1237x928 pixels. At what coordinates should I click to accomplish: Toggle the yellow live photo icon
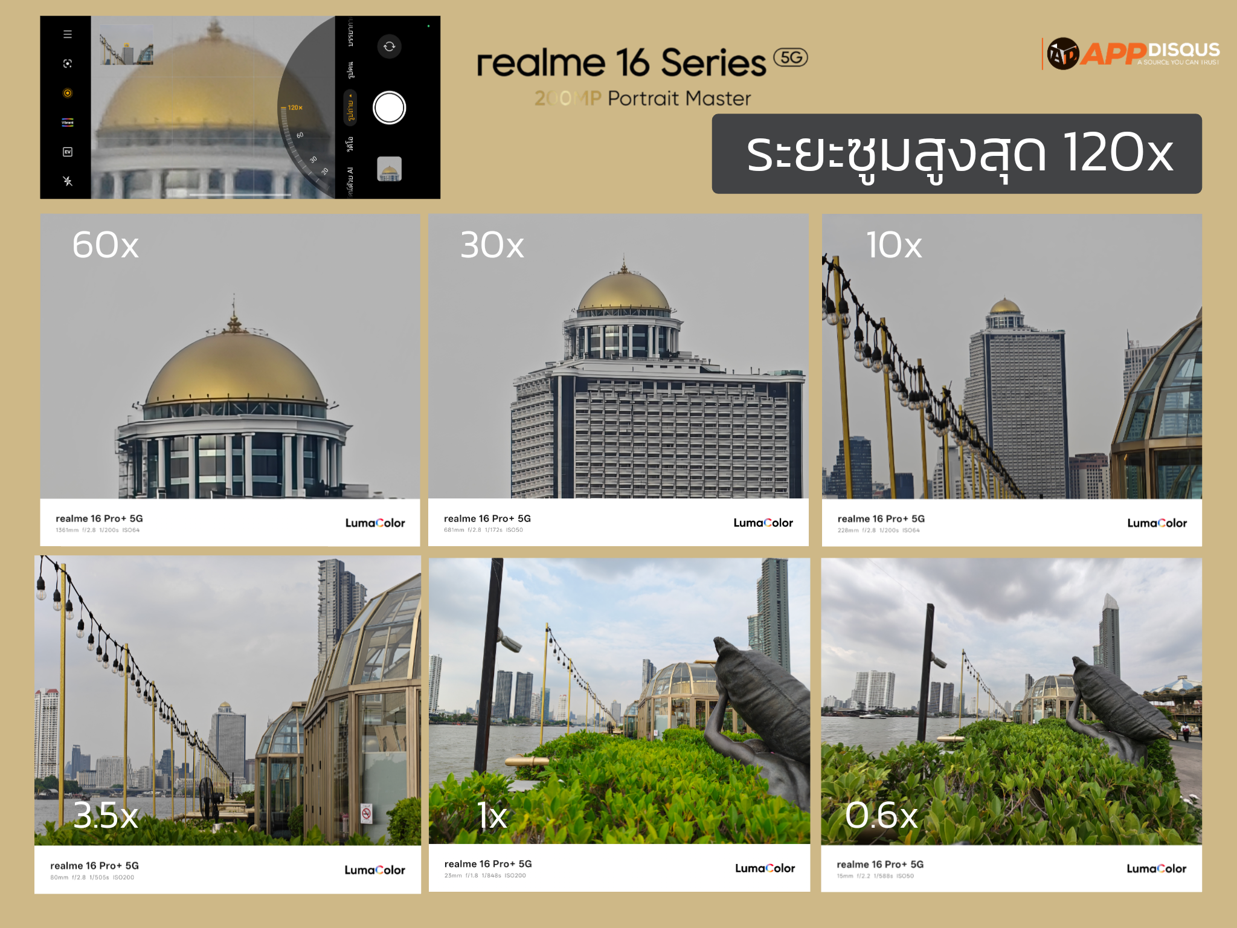[x=68, y=93]
